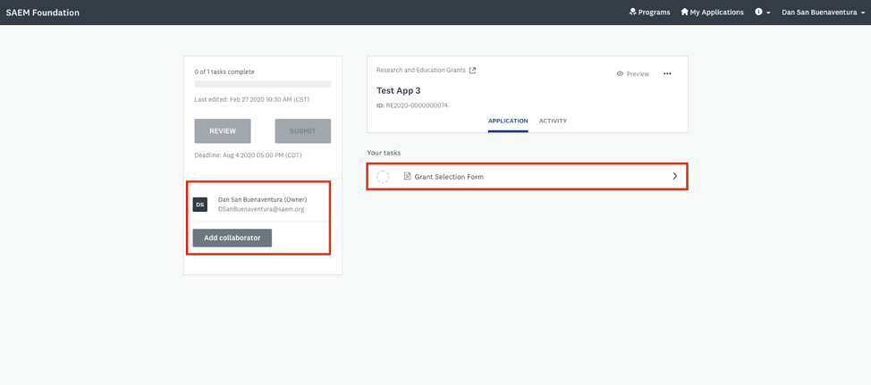Viewport: 871px width, 385px height.
Task: Open the dropdown caret next to the info icon
Action: pos(768,13)
